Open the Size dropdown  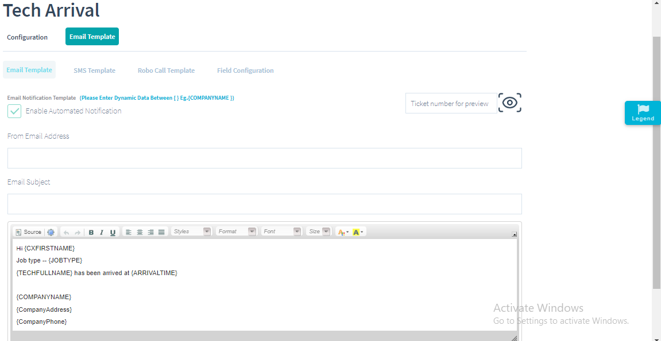tap(319, 232)
